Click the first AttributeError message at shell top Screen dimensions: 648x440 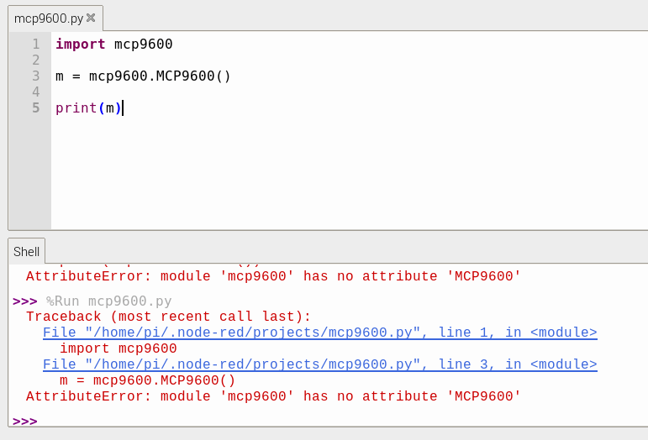tap(273, 276)
